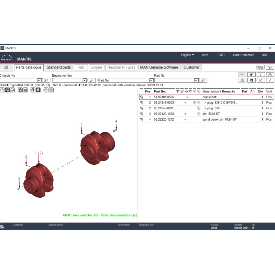The image size is (275, 275).
Task: Open the Neoplan N-Types tab
Action: (x=121, y=67)
